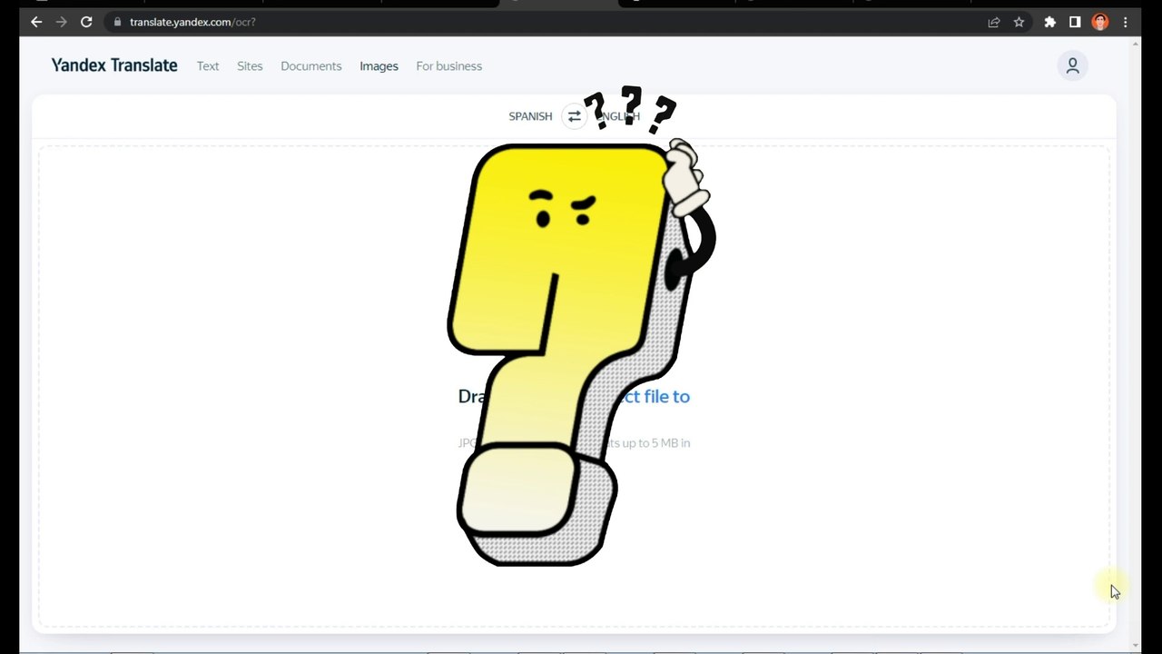Open the Chrome extensions puzzle menu
The height and width of the screenshot is (654, 1162).
(1050, 22)
